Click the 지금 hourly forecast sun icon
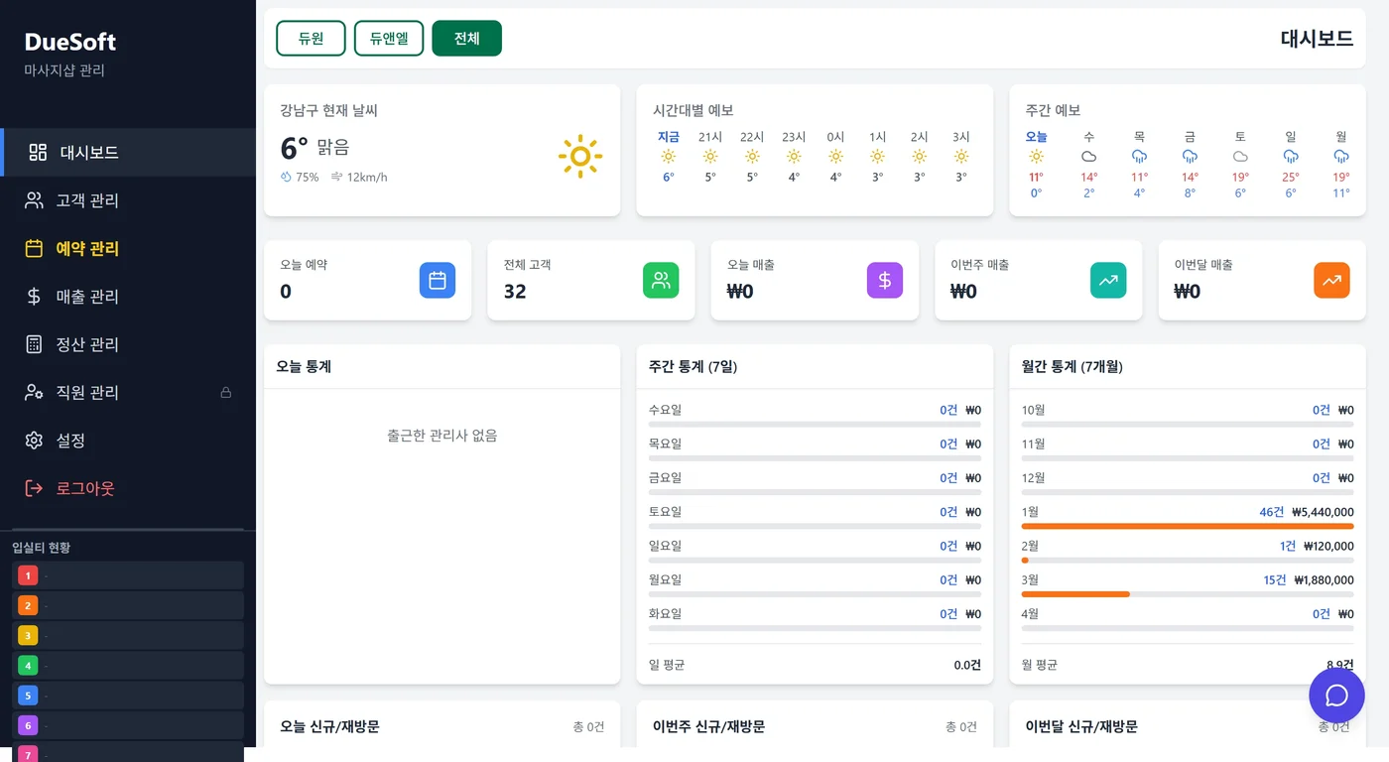 (x=669, y=157)
